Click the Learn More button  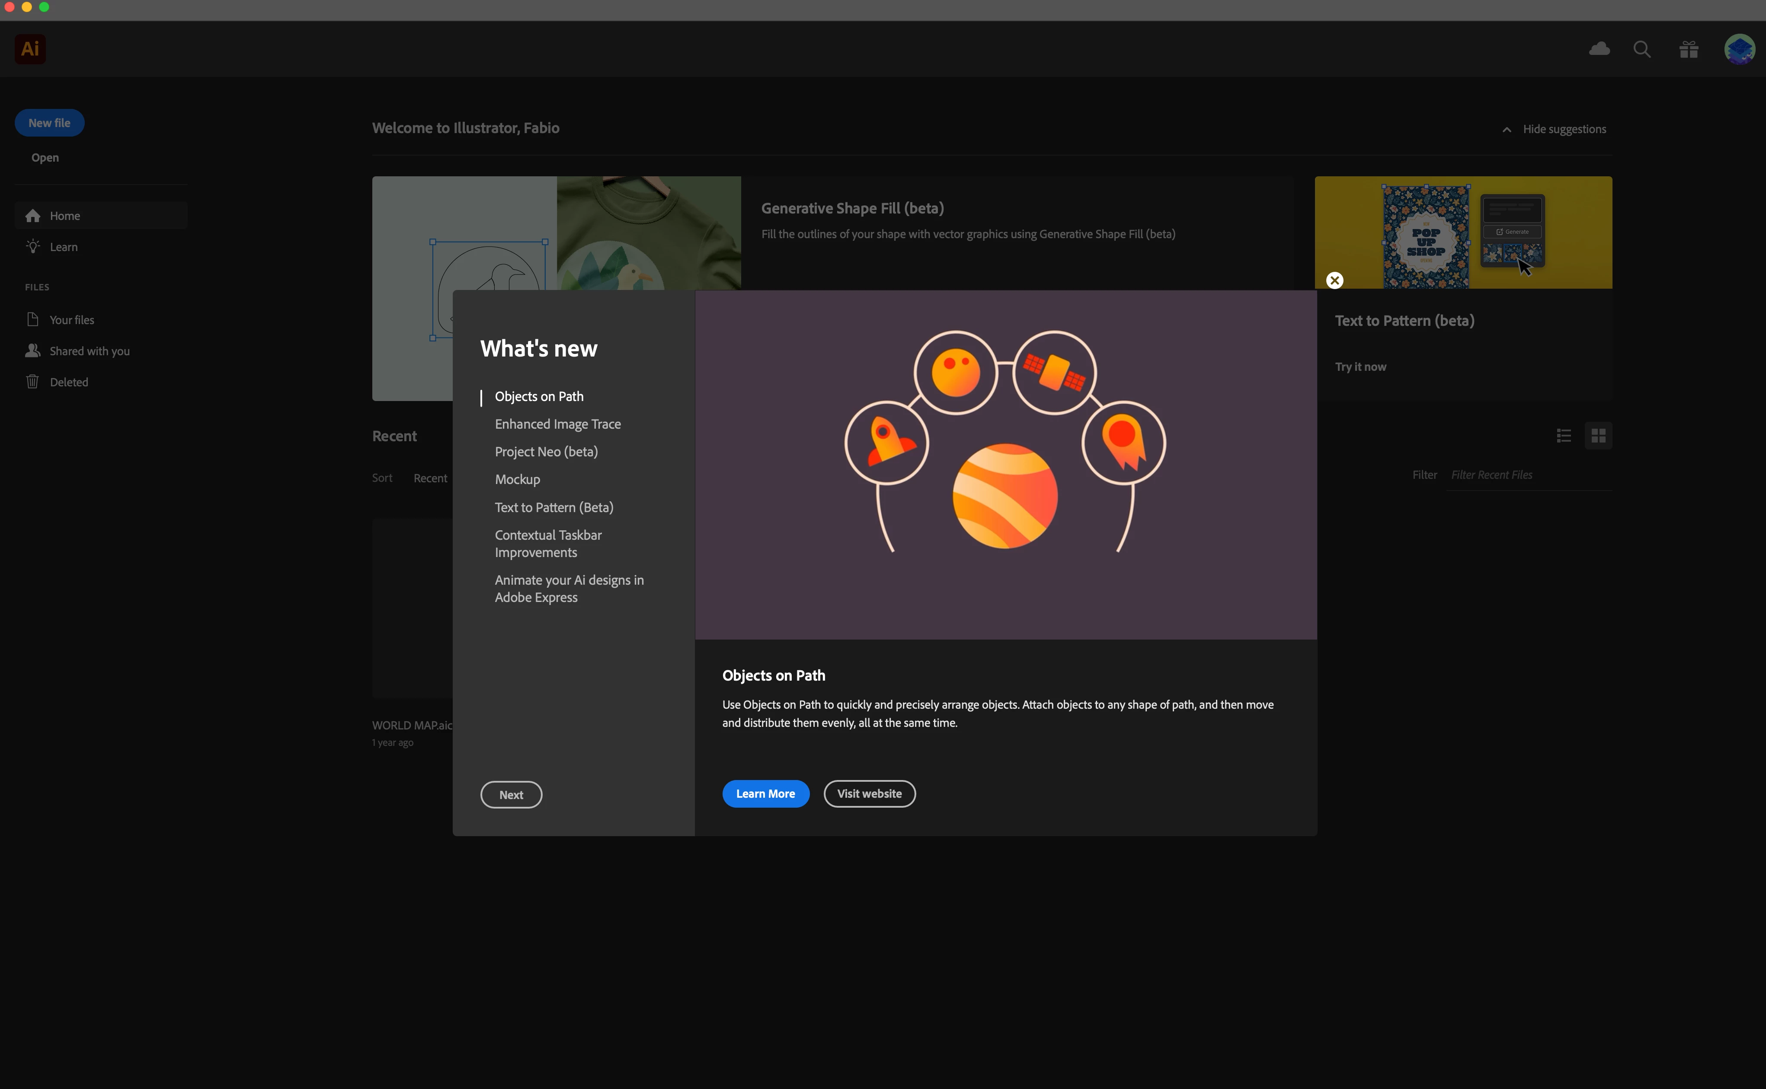[x=765, y=794]
